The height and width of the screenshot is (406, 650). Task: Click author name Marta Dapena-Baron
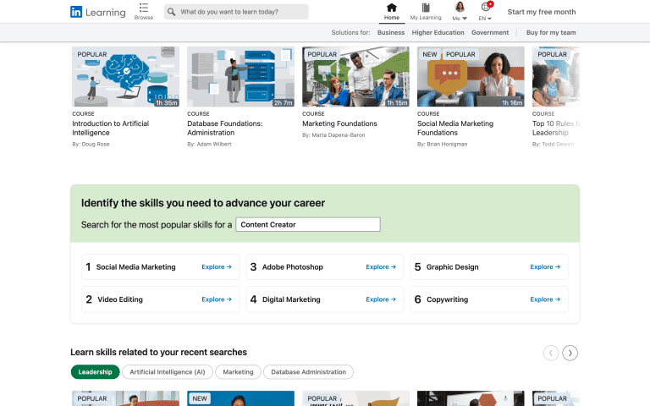click(339, 135)
